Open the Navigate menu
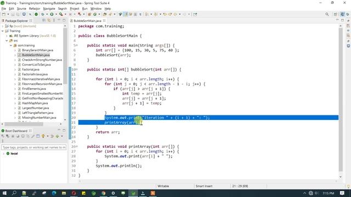 point(49,9)
